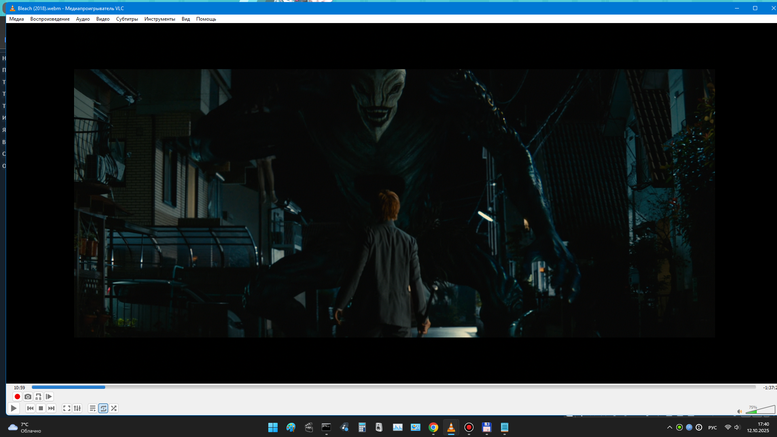Open the Субтитры menu
The width and height of the screenshot is (777, 437).
click(x=127, y=19)
